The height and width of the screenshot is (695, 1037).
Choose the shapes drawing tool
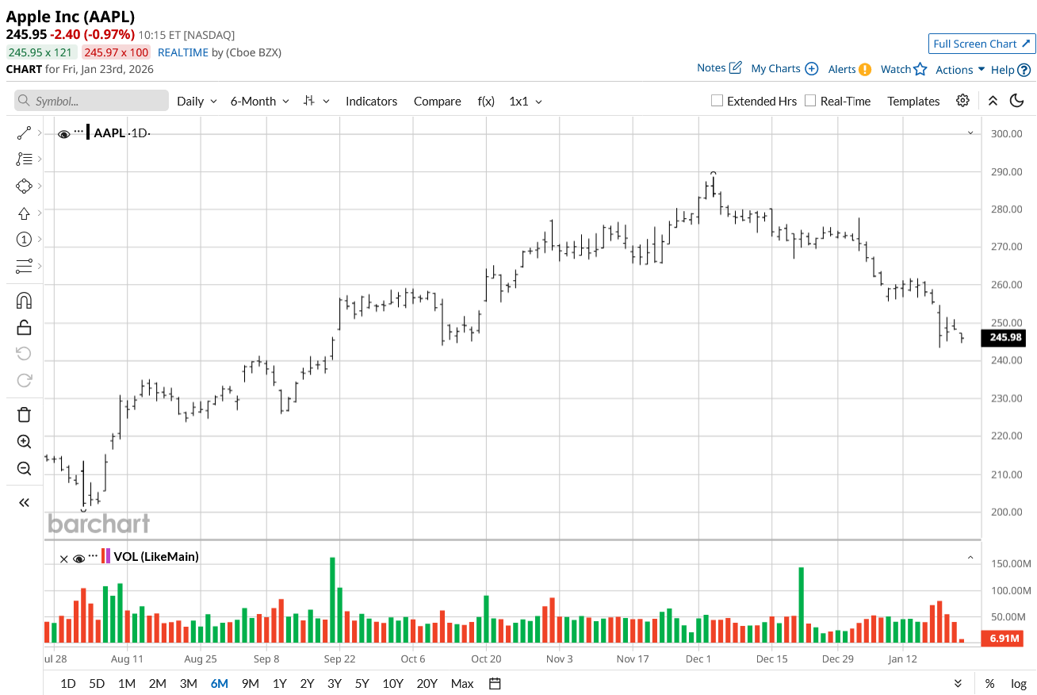pos(24,186)
